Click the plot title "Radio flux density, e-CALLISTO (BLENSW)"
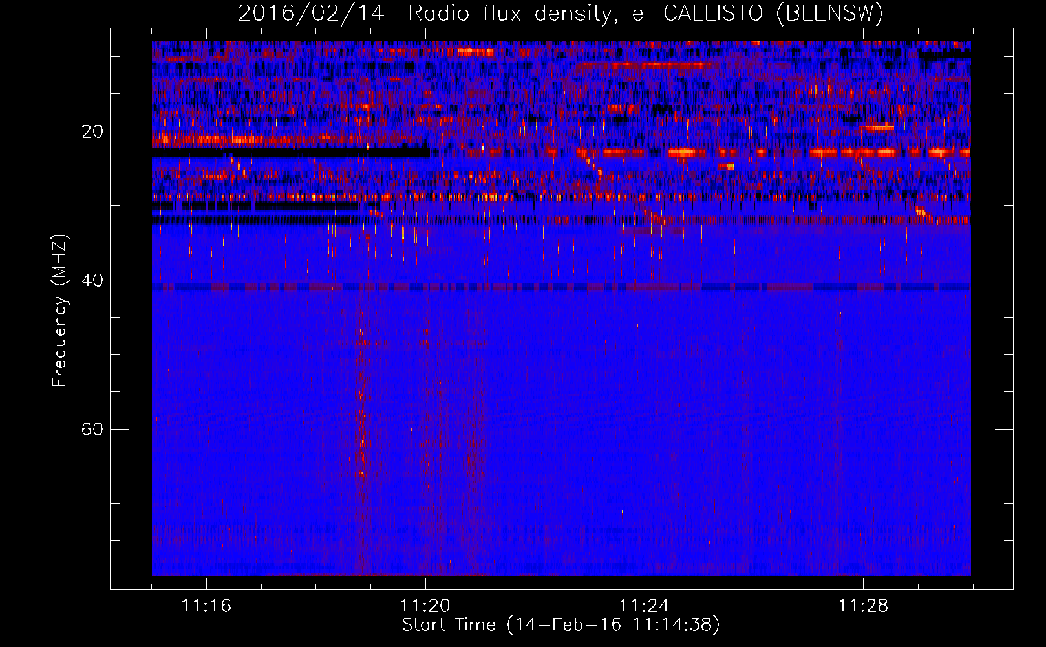 [645, 13]
